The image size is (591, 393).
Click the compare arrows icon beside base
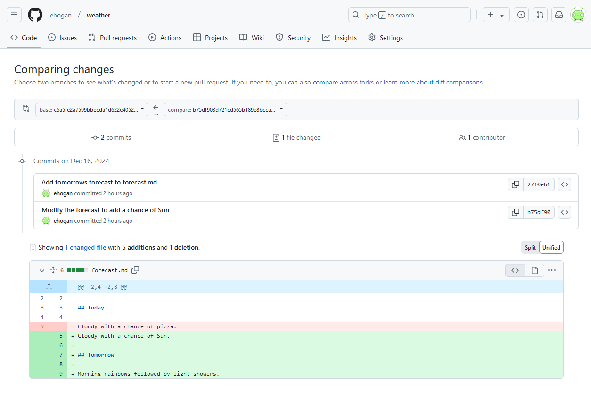coord(26,109)
